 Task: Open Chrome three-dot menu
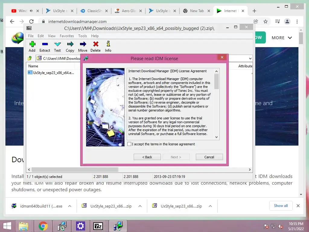click(297, 21)
